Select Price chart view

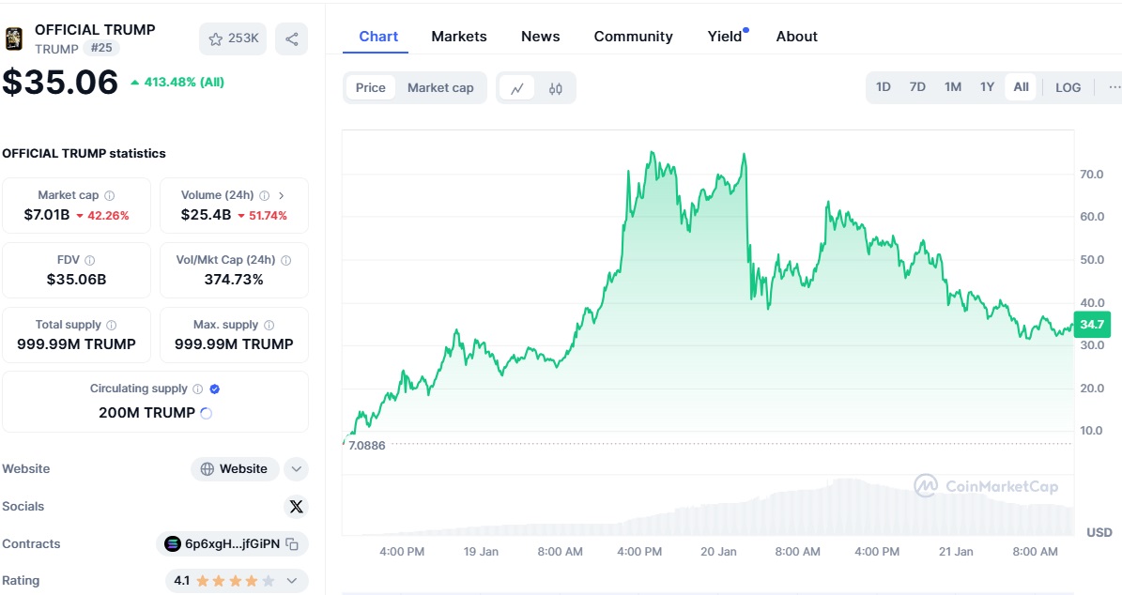pos(371,88)
